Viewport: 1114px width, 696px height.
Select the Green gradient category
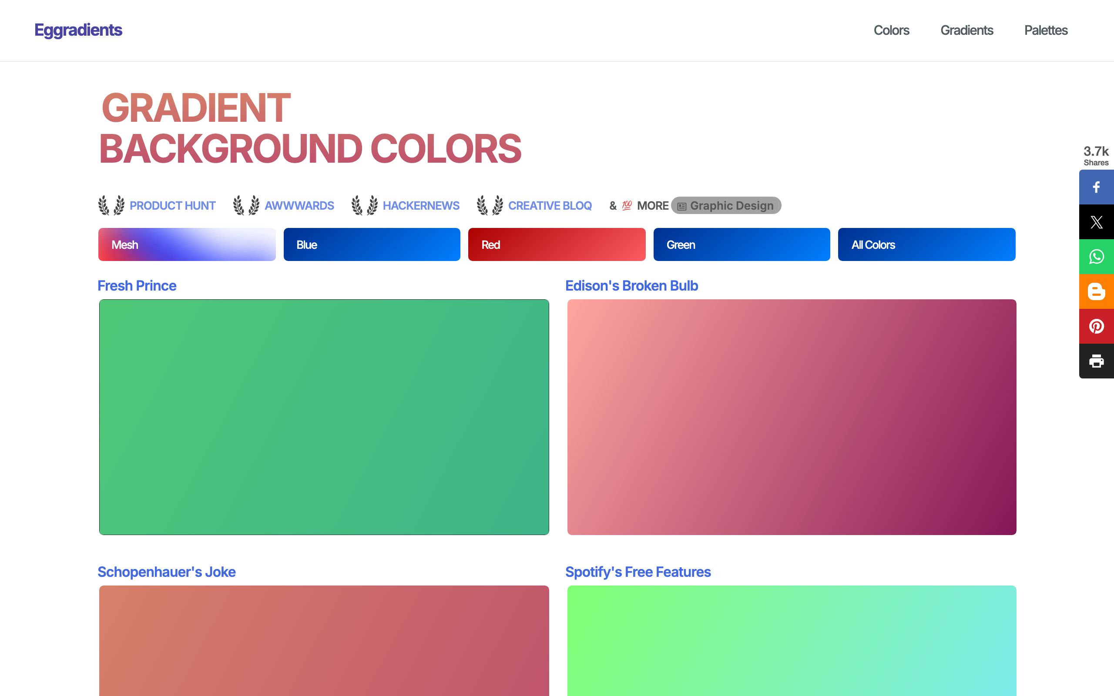tap(742, 244)
